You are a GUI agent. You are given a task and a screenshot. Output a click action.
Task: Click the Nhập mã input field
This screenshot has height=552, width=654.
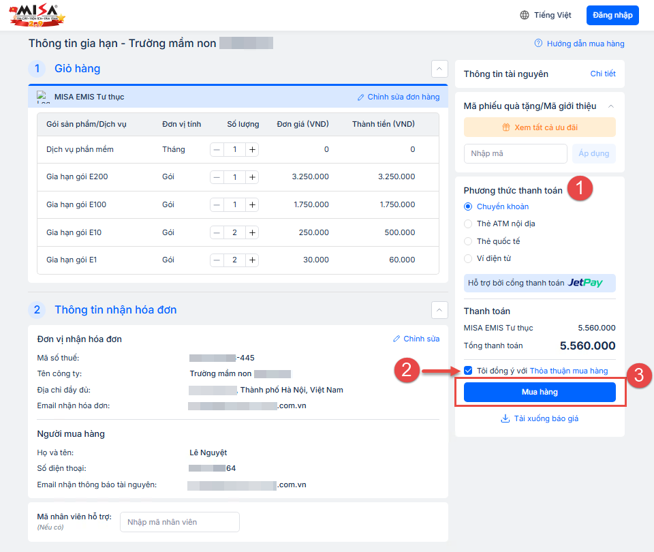tap(515, 153)
